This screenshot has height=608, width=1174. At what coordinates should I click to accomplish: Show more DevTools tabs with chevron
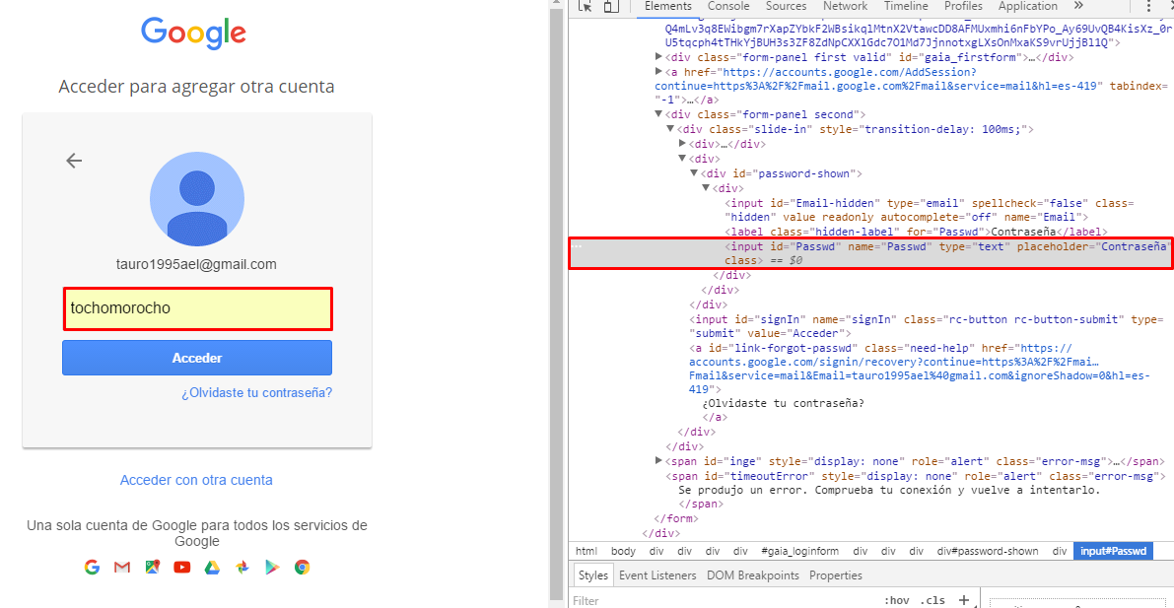coord(1078,6)
